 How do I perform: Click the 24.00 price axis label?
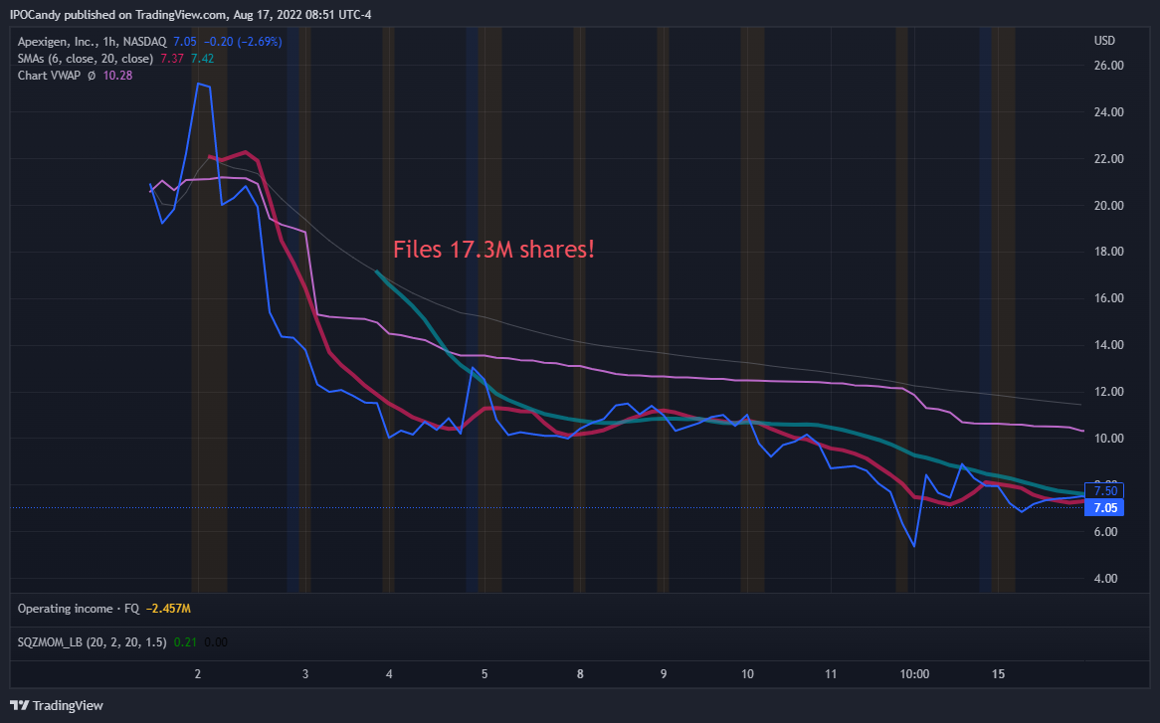click(x=1109, y=111)
